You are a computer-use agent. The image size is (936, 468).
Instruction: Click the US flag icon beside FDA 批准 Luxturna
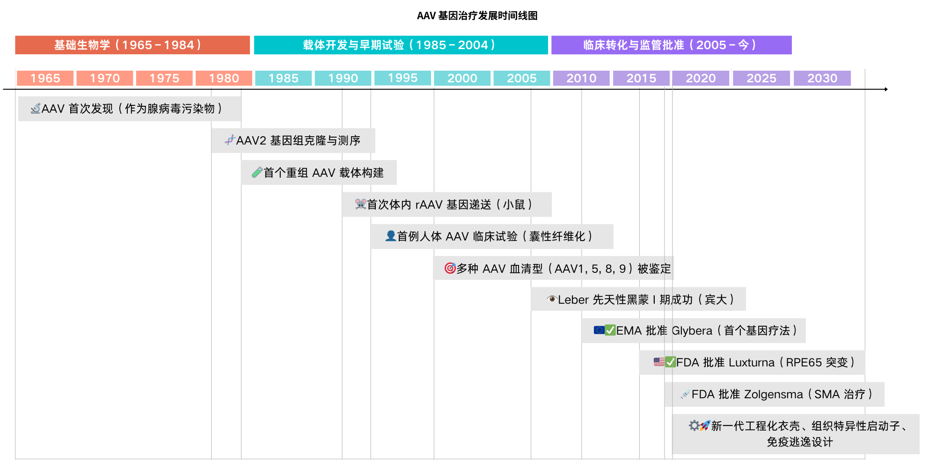point(659,362)
